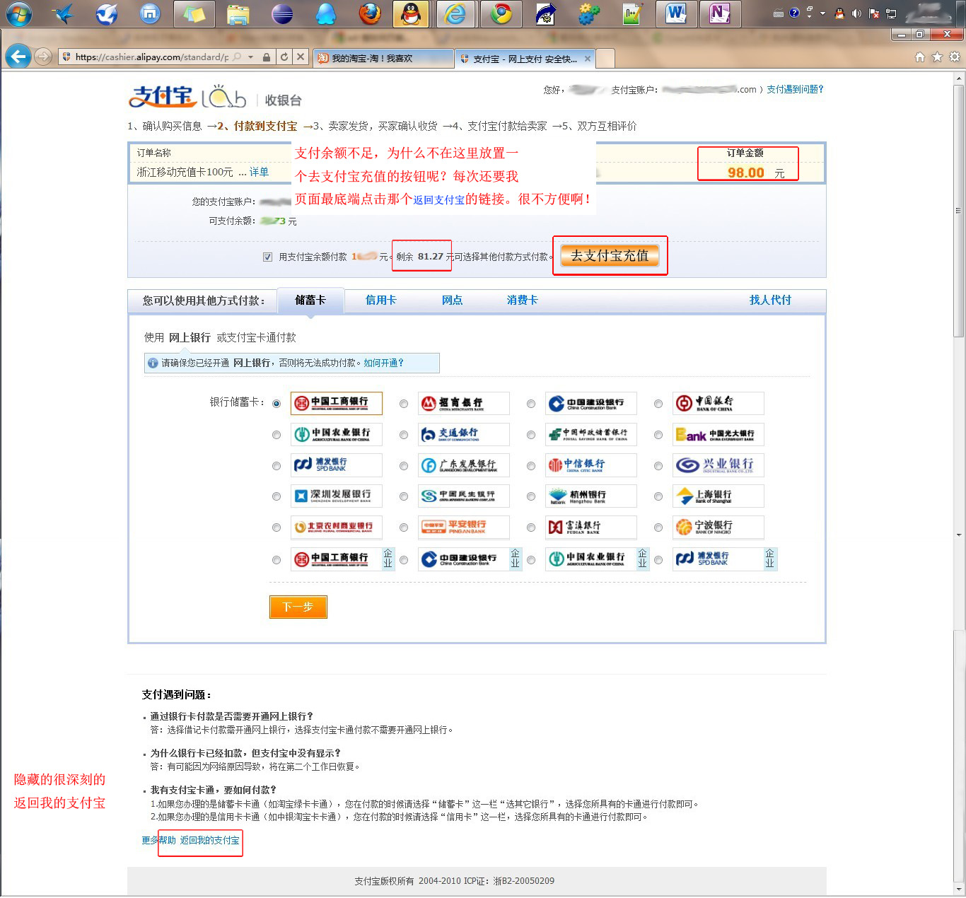This screenshot has width=966, height=898.
Task: Open Firefox from the taskbar
Action: 369,13
